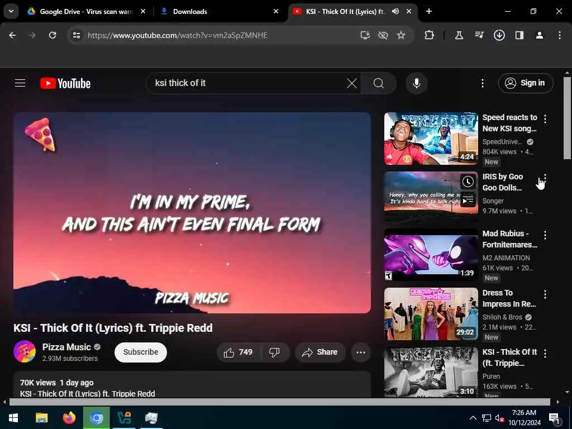Mute the tab via speaker icon

(x=395, y=11)
